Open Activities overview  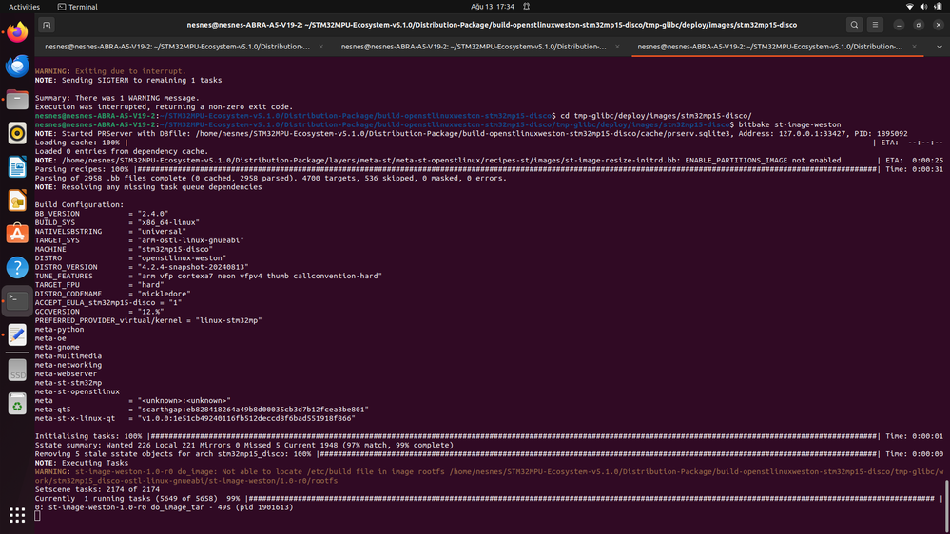(x=24, y=7)
